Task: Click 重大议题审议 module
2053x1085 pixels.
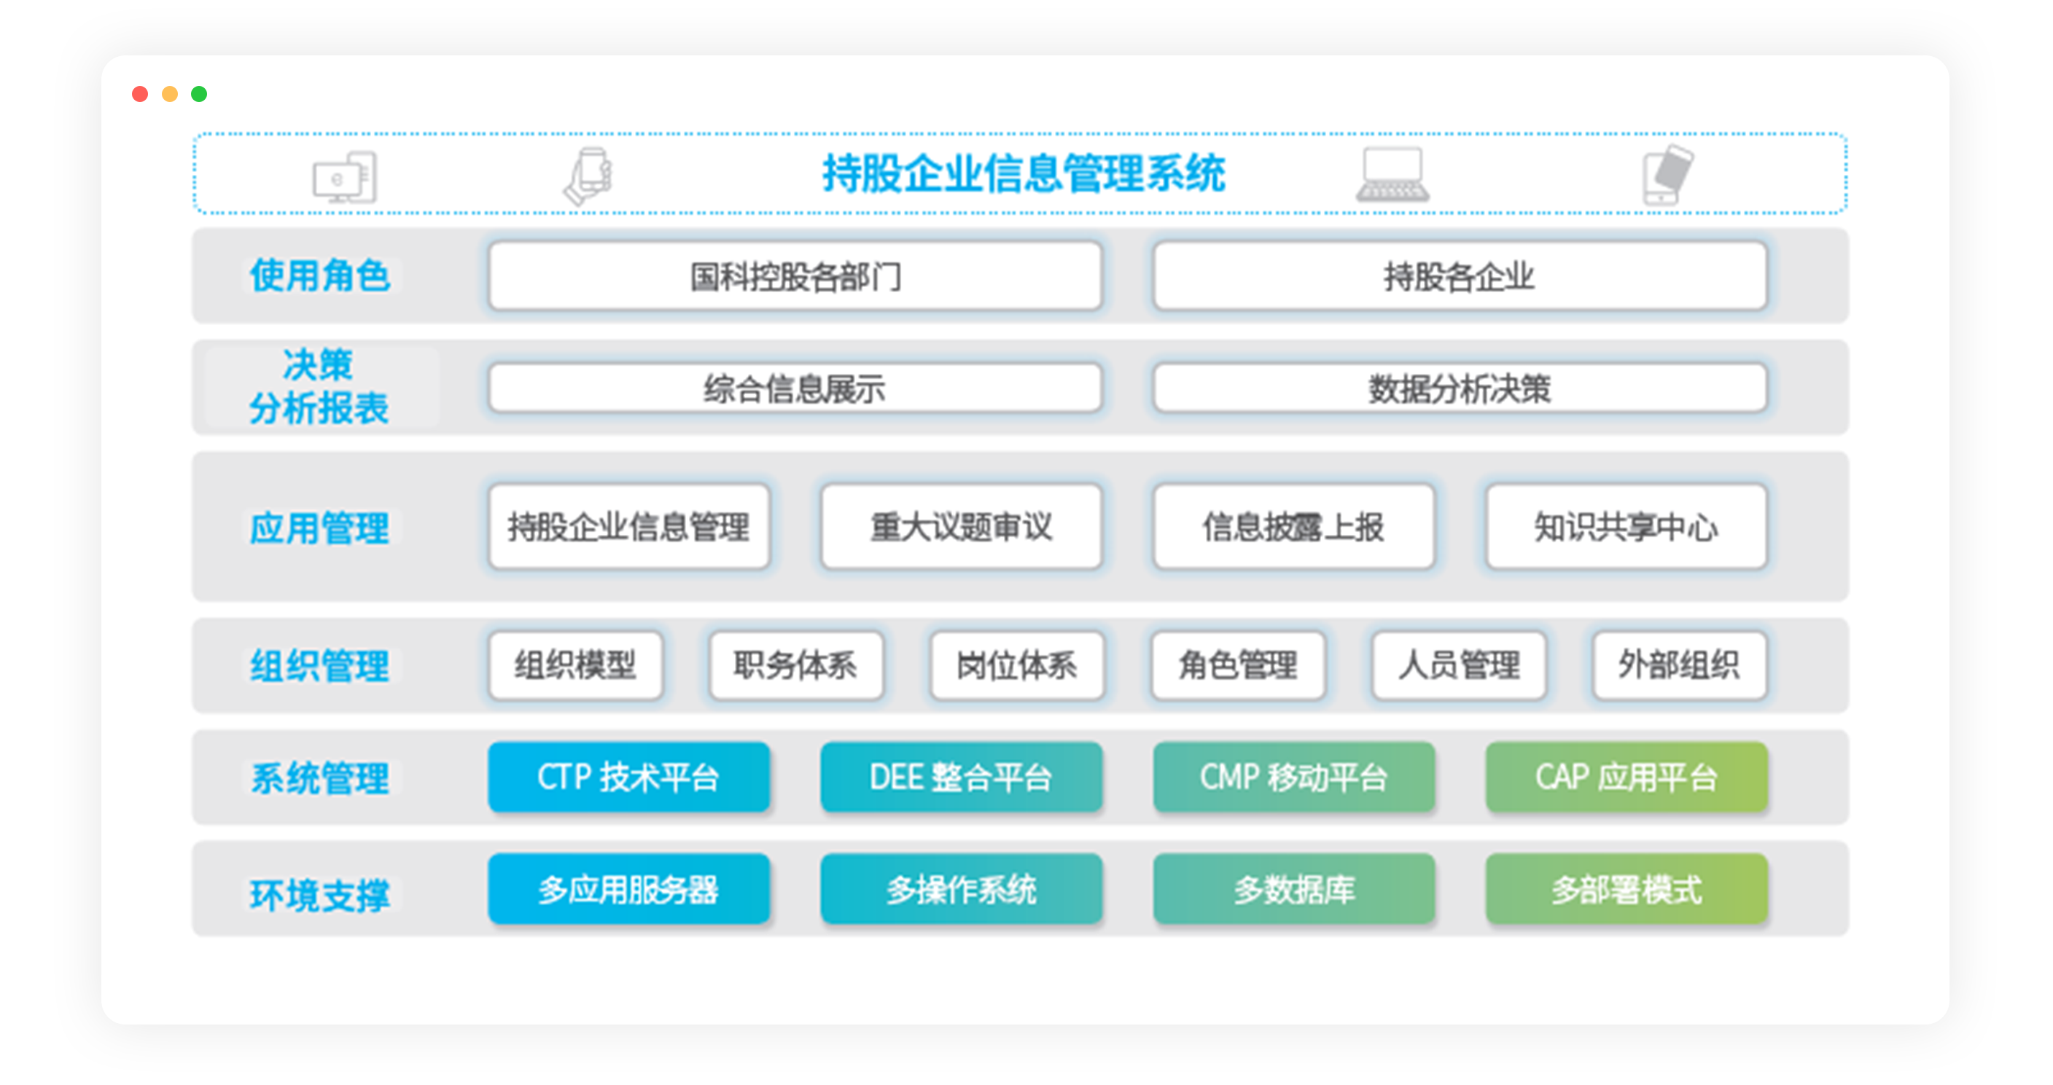Action: 960,527
